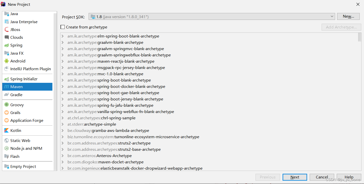Viewport: 364px width, 184px height.
Task: Select Spring Initializr project type
Action: (x=27, y=79)
